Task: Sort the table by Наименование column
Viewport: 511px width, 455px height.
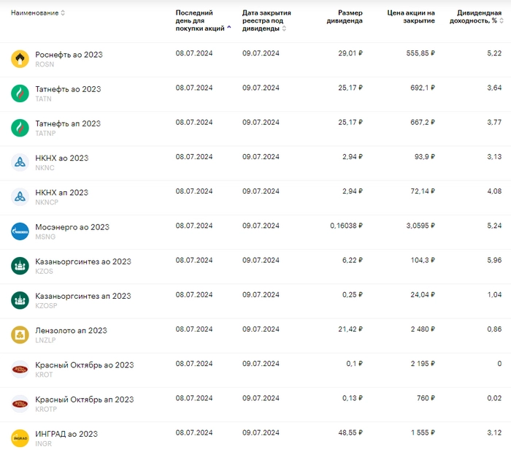Action: click(37, 13)
